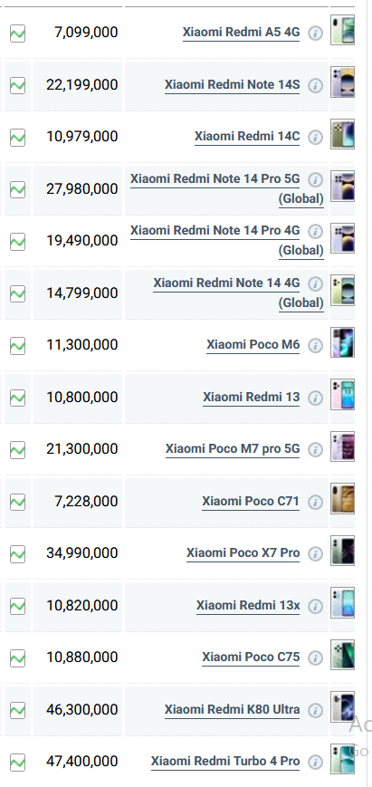
Task: Click the Xiaomi Redmi A5 4G thumbnail
Action: click(x=342, y=30)
